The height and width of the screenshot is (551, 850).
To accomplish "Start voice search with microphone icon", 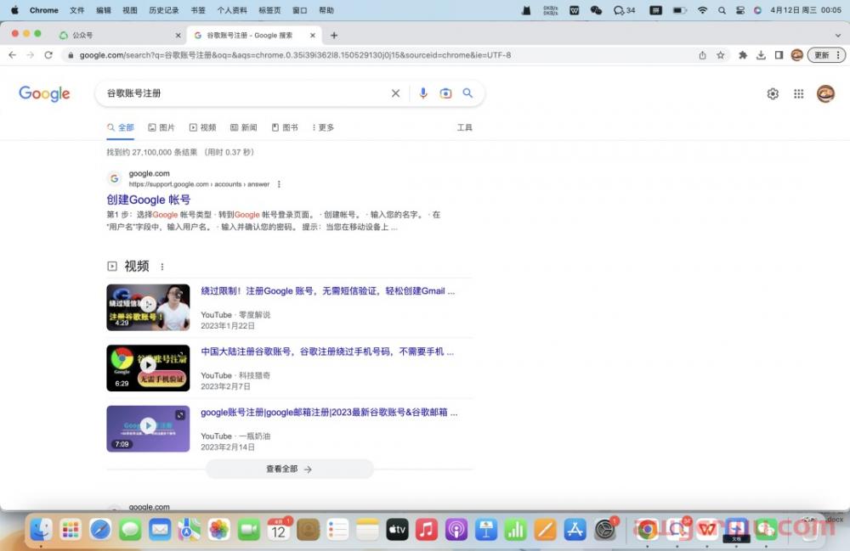I will 423,93.
